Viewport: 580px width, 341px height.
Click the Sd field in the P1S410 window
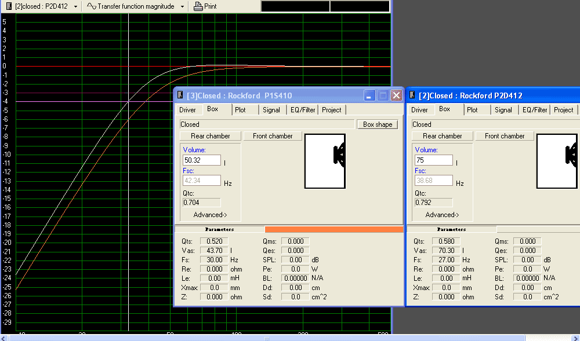[295, 297]
